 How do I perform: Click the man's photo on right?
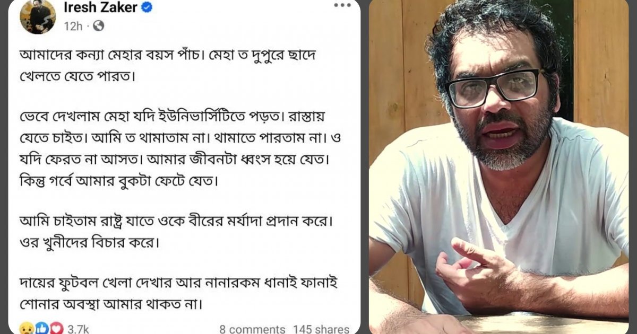point(498,167)
